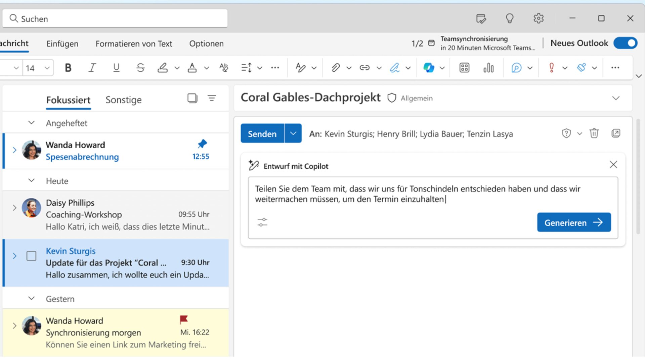Expand the Daisy Phillips conversation thread
The height and width of the screenshot is (362, 645).
(x=14, y=208)
